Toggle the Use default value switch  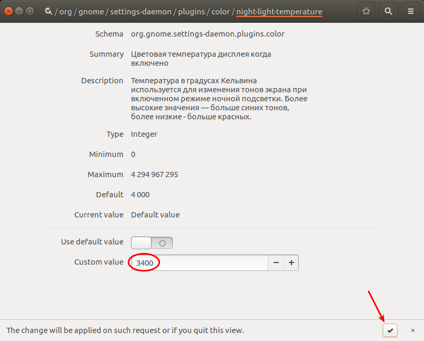[x=152, y=243]
